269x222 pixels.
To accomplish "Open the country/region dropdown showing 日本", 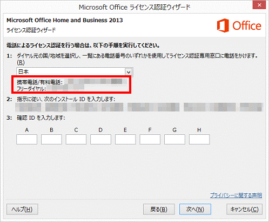I will (x=75, y=72).
